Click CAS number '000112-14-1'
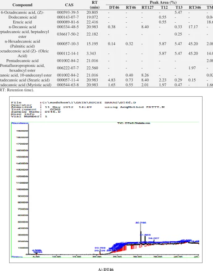 (x=68, y=53)
